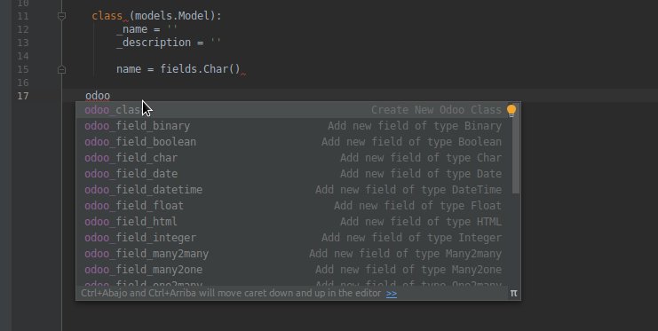
Task: Place caret after fields.Char() on line 15
Action: click(241, 69)
